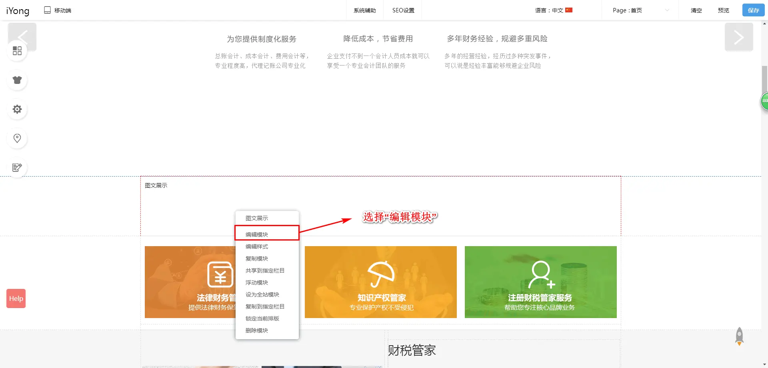The height and width of the screenshot is (368, 768).
Task: Choose 删除模块 from the context menu
Action: pyautogui.click(x=257, y=330)
